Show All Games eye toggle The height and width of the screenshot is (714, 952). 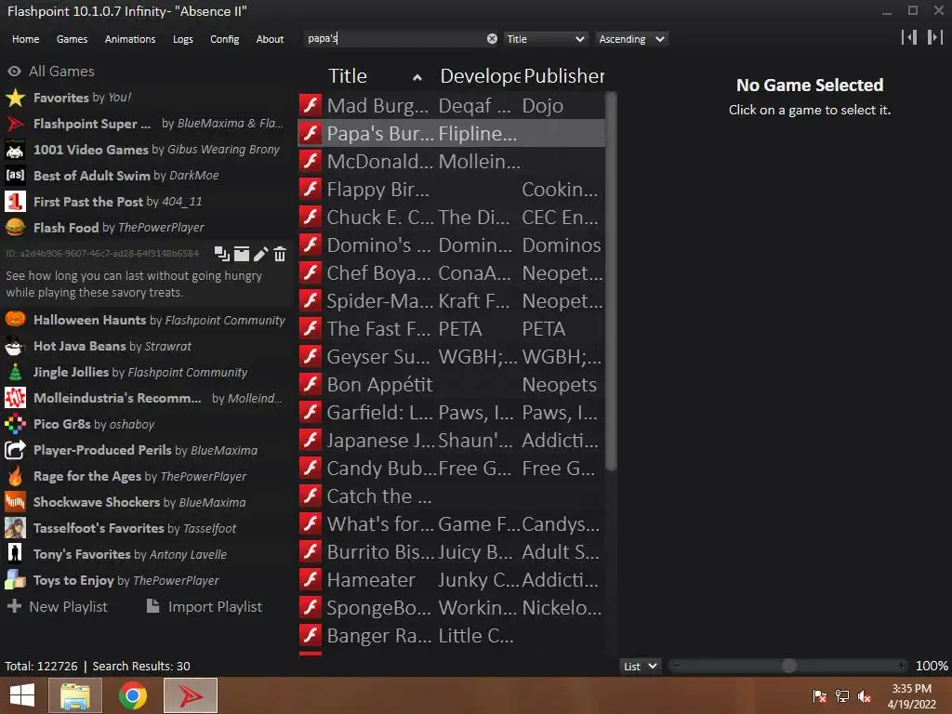coord(15,71)
